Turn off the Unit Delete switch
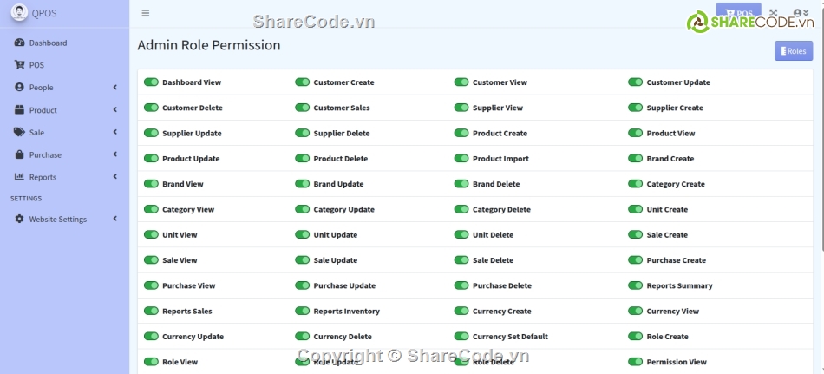This screenshot has width=824, height=374. 461,234
